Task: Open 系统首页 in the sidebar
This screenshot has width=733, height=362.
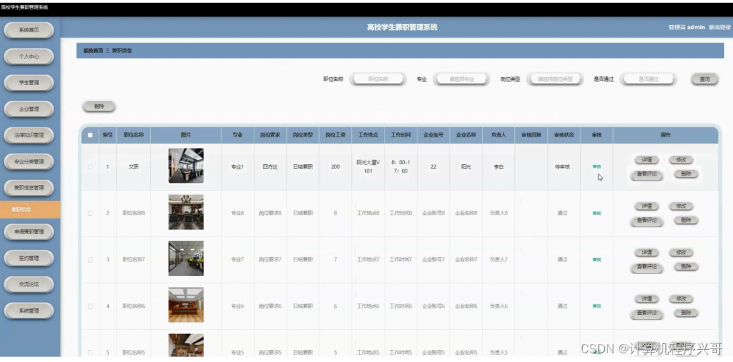Action: tap(29, 30)
